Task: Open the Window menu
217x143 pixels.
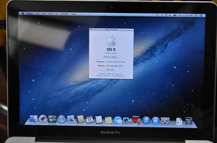Action: (64, 14)
